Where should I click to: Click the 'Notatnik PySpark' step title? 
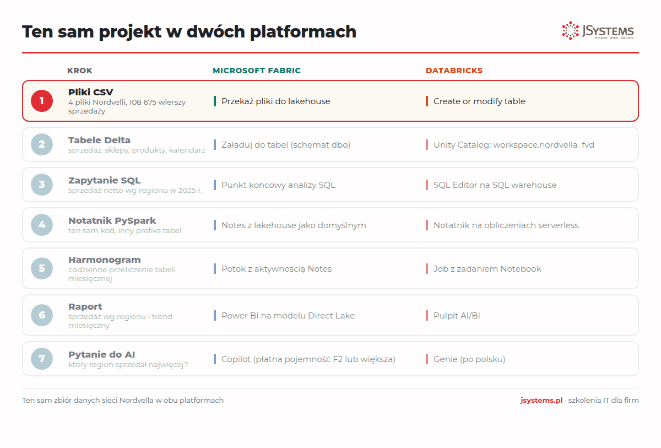click(112, 220)
